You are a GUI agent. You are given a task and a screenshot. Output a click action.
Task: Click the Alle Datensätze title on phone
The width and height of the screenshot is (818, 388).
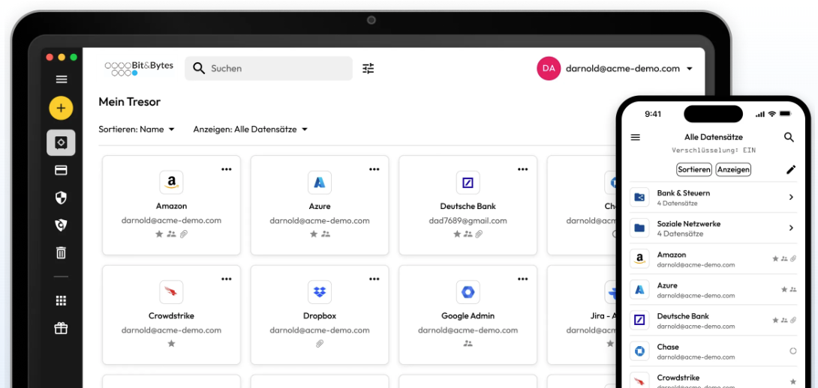pos(713,138)
